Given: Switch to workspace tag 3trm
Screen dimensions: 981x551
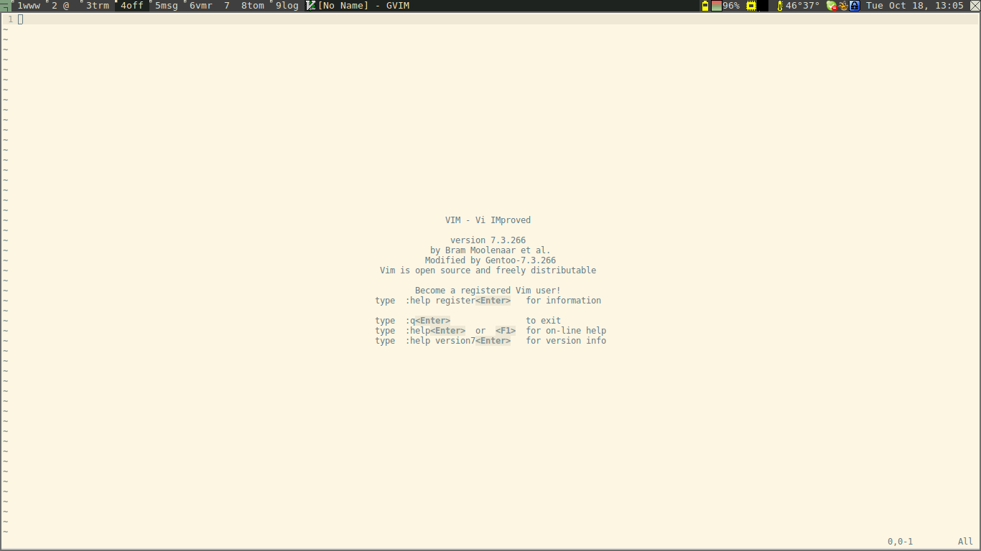Looking at the screenshot, I should point(97,6).
